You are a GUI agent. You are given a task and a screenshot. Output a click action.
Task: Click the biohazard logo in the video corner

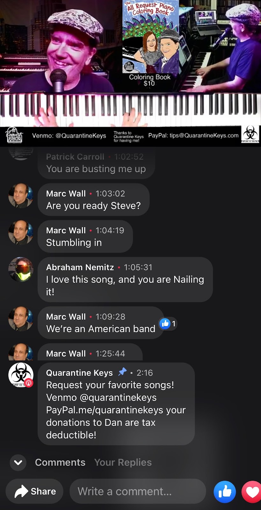pos(250,134)
